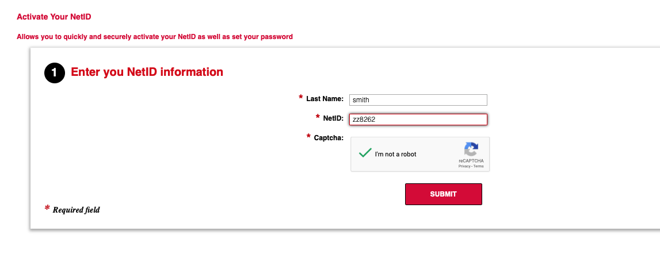This screenshot has width=660, height=258.
Task: Click the Last Name input field
Action: pos(418,100)
